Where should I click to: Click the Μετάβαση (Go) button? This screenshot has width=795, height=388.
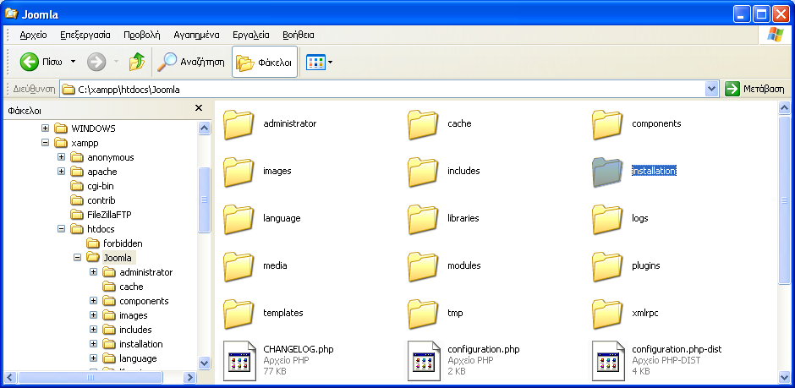[x=755, y=89]
